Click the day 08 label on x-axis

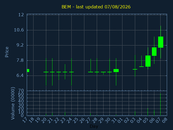click(164, 120)
